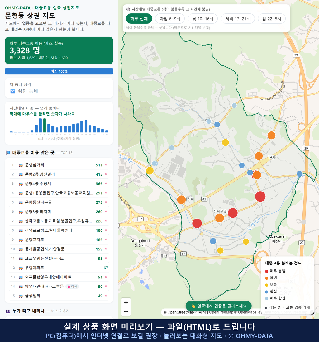Click pin icon beside 문형삼거리 row
Screen dimensions: 319x342
(x=106, y=165)
